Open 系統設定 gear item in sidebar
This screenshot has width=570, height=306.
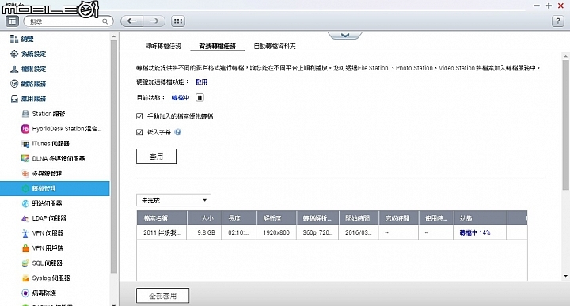point(28,54)
